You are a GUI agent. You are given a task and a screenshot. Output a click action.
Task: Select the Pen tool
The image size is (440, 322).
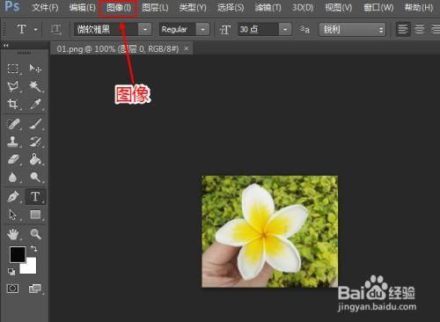[13, 196]
